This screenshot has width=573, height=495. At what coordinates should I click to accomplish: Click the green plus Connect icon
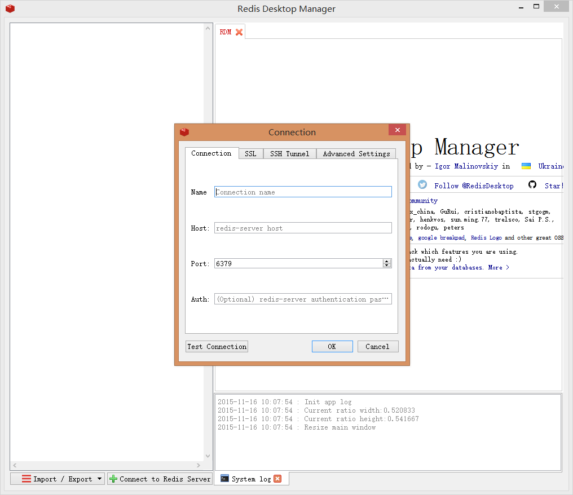point(113,479)
